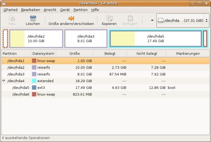Click the red linux-swap swatch of hda6
The image size is (211, 142).
tap(34, 94)
